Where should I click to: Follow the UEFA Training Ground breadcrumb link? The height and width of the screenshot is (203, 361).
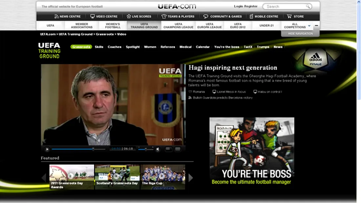[x=75, y=34]
